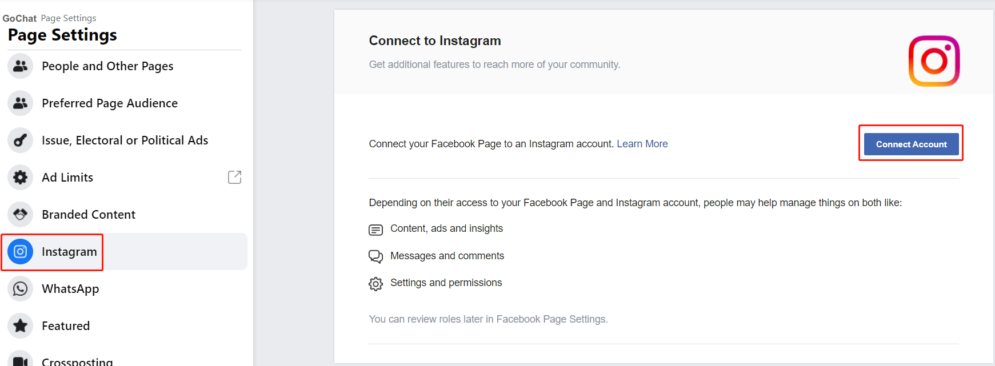This screenshot has height=366, width=995.
Task: Click the Preferred Page Audience icon
Action: [21, 103]
